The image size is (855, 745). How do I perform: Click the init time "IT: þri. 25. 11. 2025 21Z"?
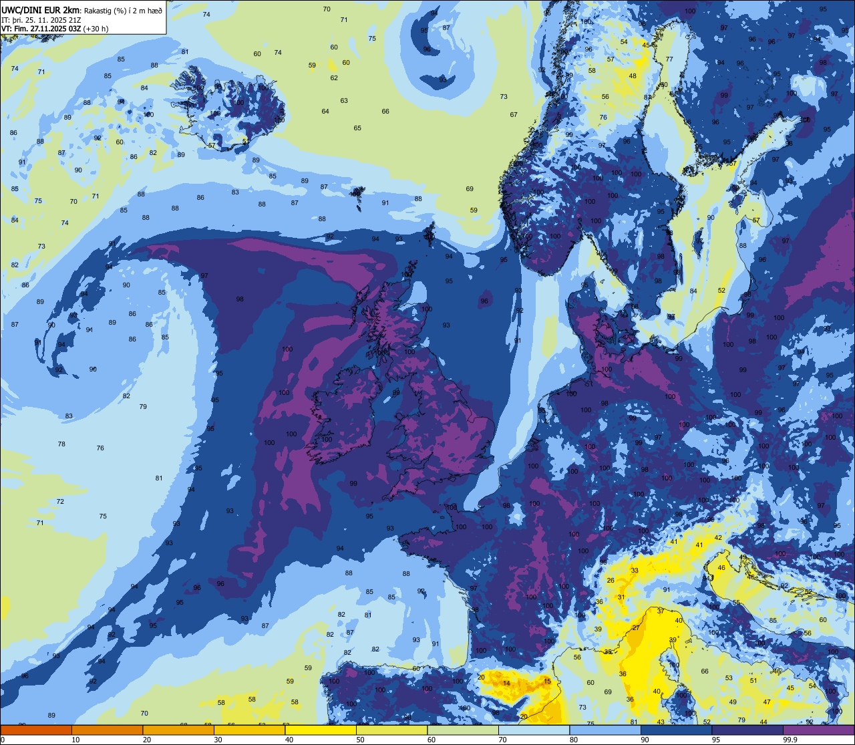(45, 20)
